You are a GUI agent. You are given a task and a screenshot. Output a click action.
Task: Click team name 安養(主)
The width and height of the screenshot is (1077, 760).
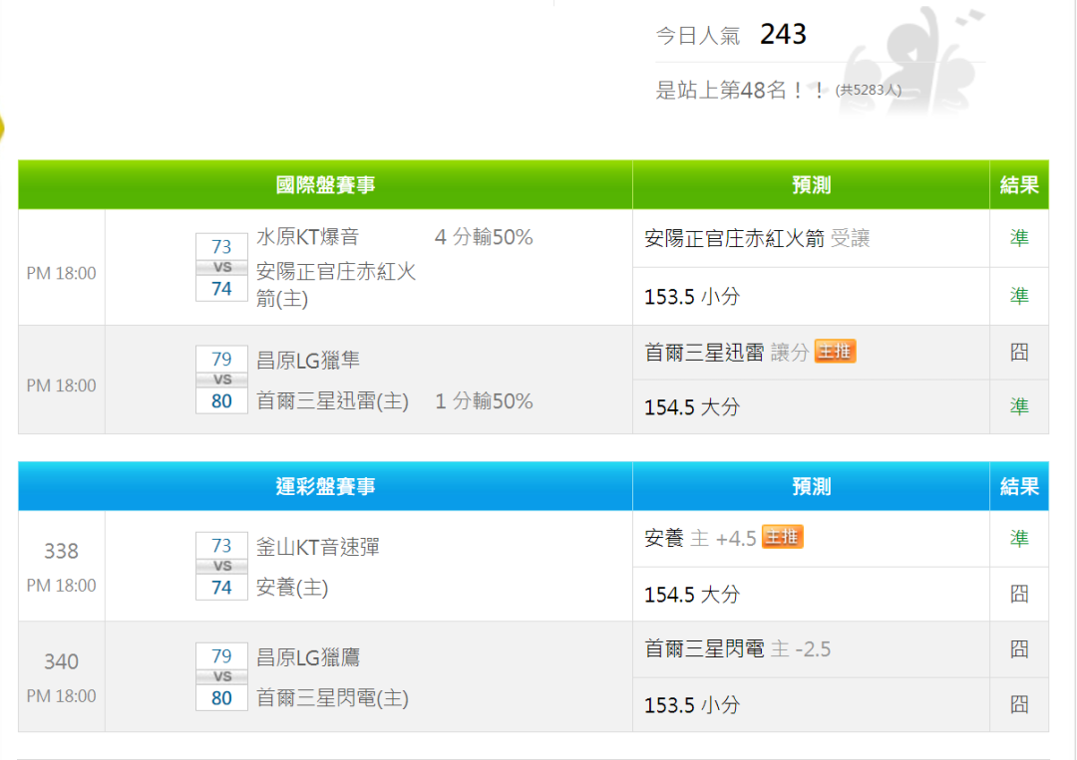pyautogui.click(x=292, y=588)
